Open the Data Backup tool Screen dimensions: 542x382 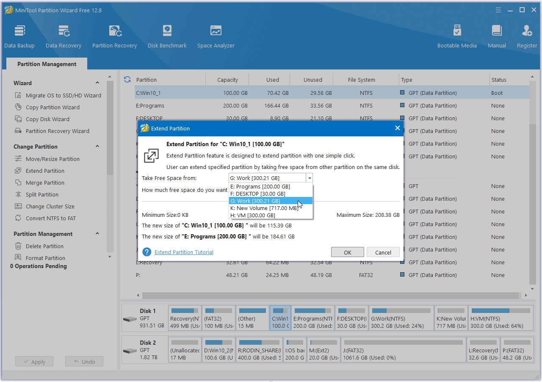pyautogui.click(x=19, y=36)
